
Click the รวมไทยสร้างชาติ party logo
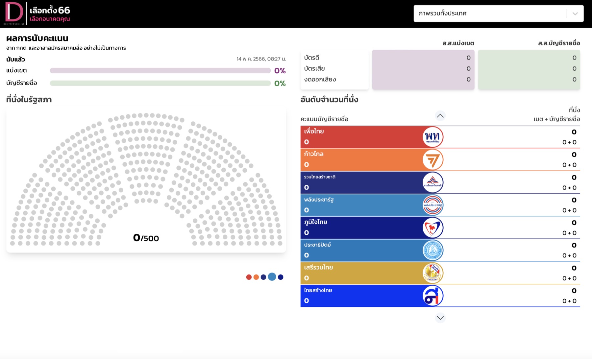point(433,182)
